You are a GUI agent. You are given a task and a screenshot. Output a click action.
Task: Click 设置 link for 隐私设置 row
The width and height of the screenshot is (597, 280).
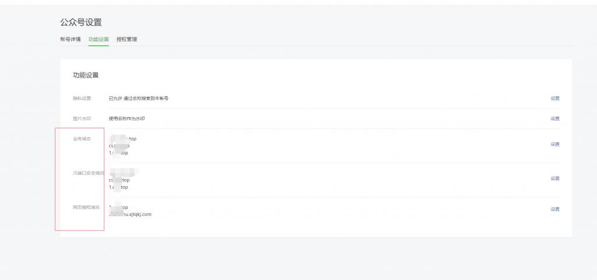[554, 98]
